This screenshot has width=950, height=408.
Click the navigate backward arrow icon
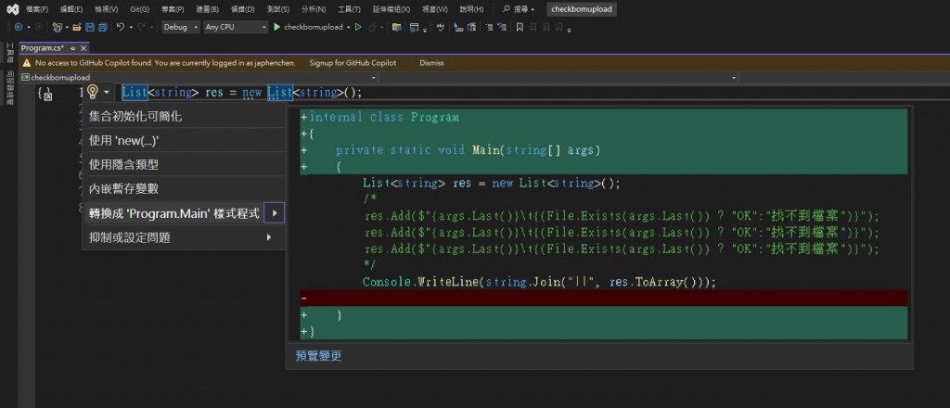(x=19, y=27)
